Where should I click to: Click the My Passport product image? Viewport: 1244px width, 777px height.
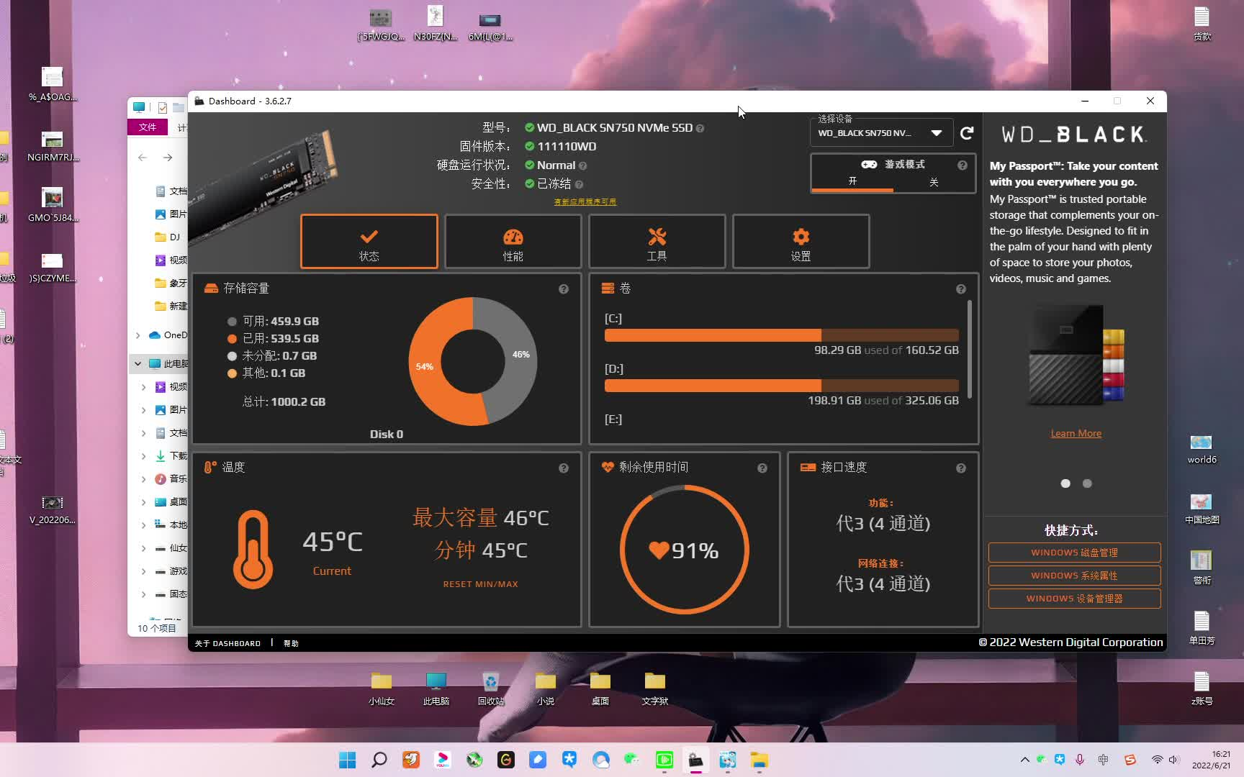tap(1076, 355)
